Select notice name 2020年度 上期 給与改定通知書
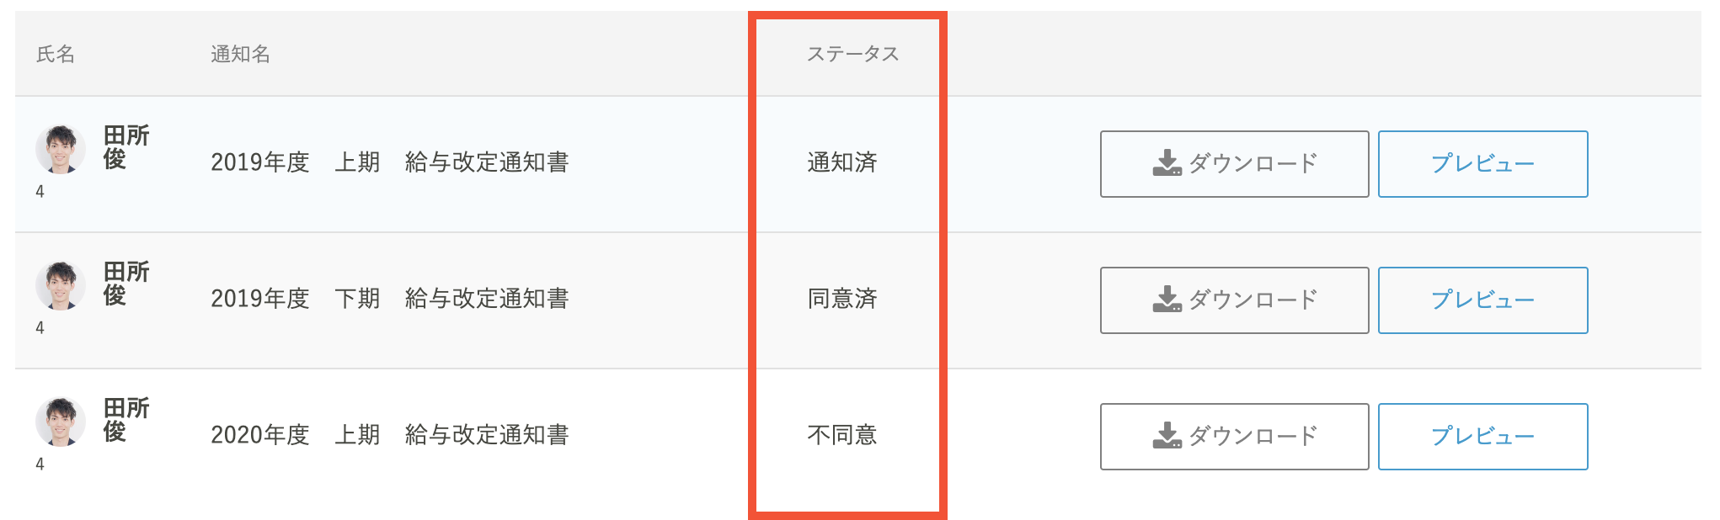 pyautogui.click(x=390, y=435)
